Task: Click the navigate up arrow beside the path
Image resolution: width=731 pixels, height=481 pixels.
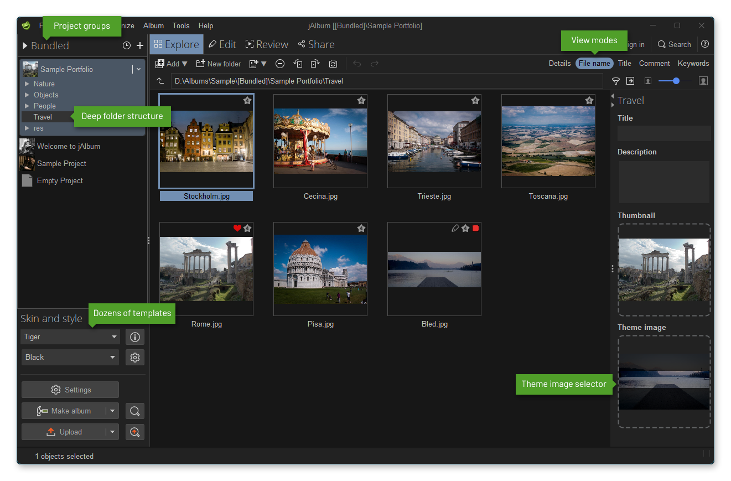Action: (x=160, y=80)
